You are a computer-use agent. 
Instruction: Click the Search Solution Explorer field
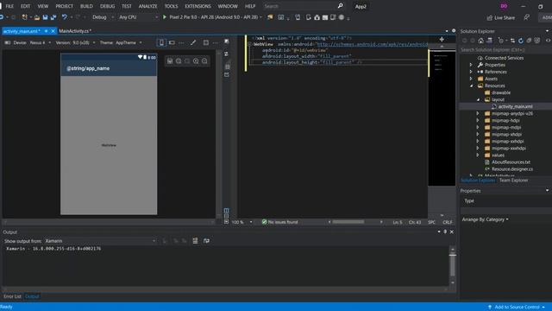pos(505,50)
